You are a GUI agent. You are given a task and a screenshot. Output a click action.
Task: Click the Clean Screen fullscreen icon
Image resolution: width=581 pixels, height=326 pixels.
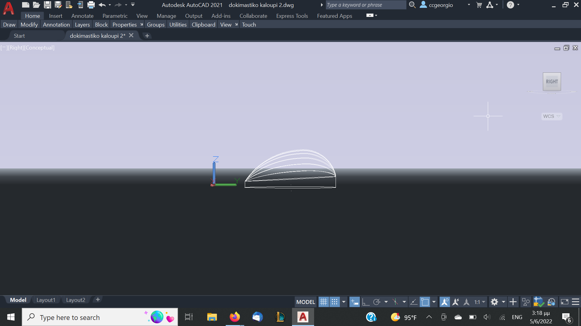click(565, 302)
